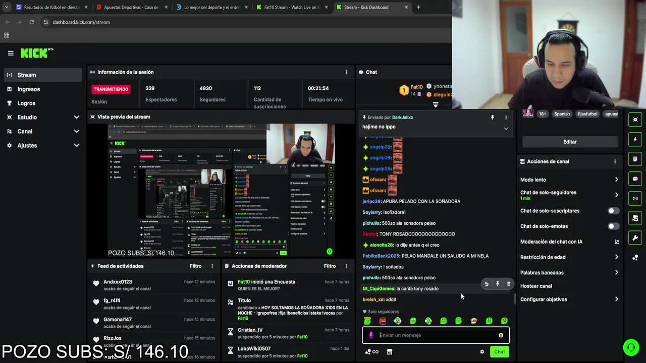Click Hostear canal
Screen dimensions: 646x363
point(536,286)
